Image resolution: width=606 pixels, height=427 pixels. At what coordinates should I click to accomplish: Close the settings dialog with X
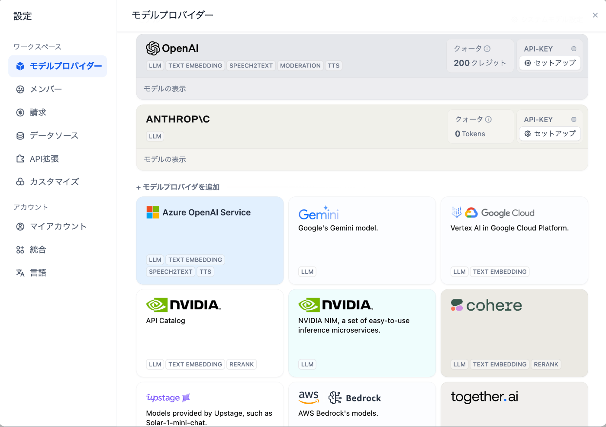click(x=595, y=15)
